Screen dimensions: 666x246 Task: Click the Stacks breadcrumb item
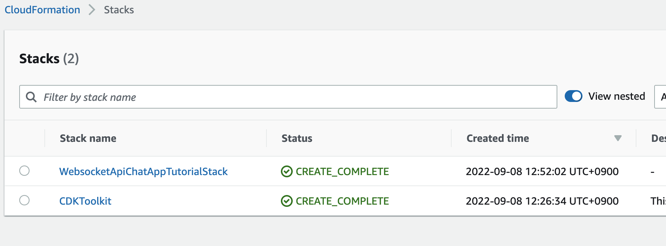click(x=119, y=10)
